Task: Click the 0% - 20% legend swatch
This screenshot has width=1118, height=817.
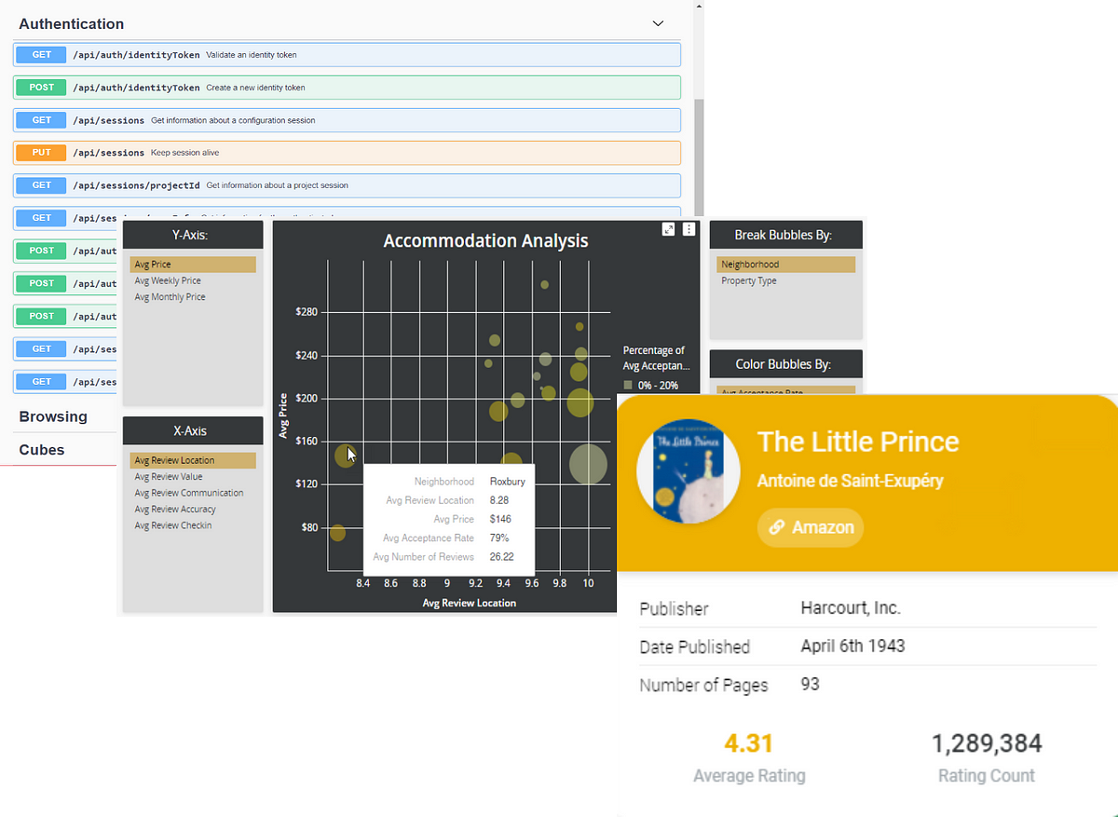Action: (628, 385)
